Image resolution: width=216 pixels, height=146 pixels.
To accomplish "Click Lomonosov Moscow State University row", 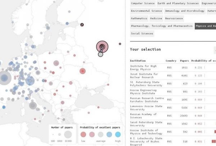I will point(173,108).
